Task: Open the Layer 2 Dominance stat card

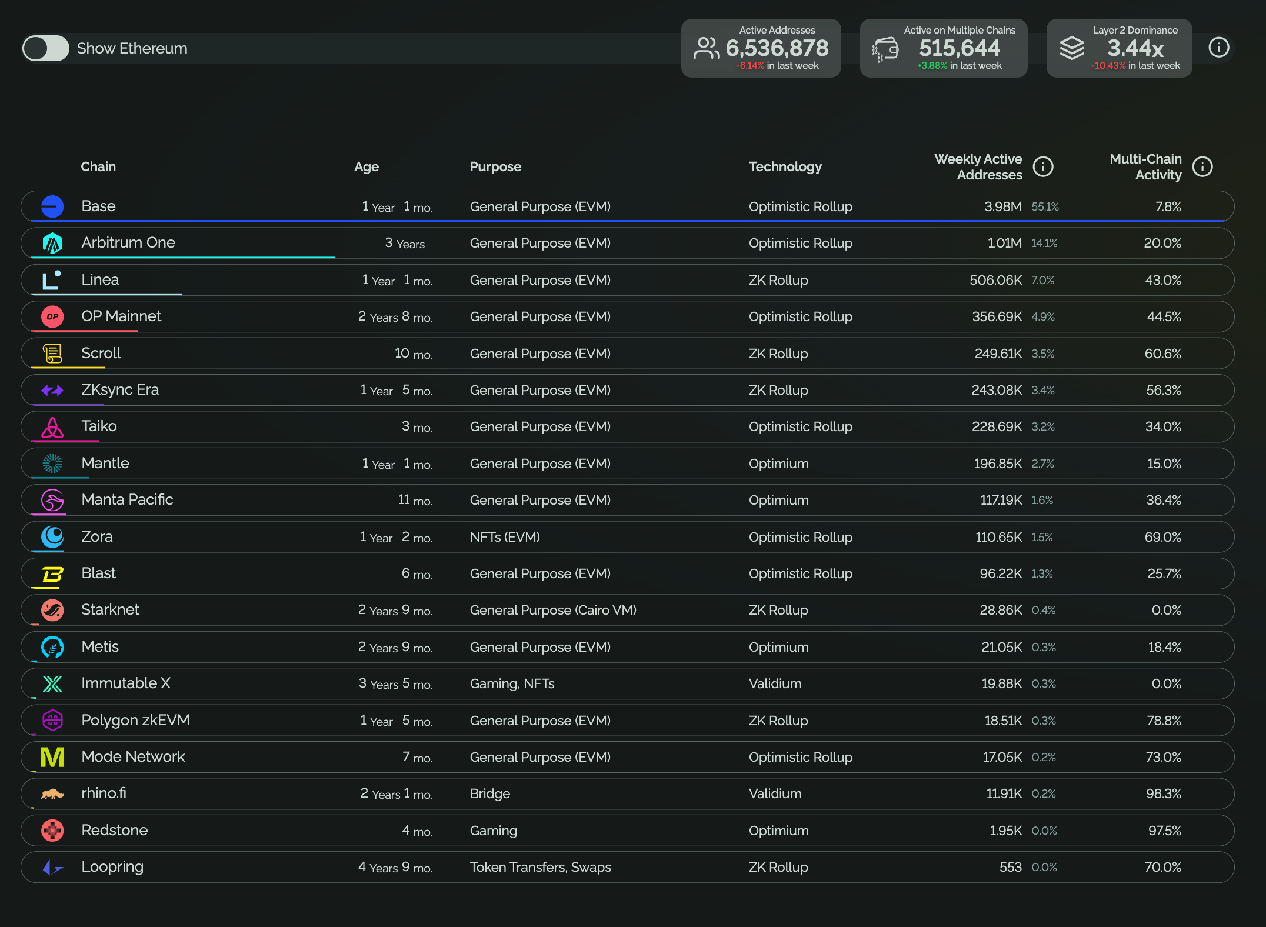Action: 1120,48
